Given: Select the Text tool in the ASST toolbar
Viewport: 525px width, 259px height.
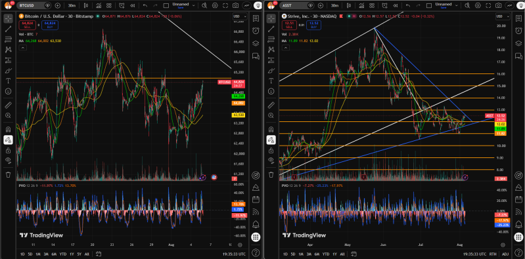Looking at the screenshot, I should point(271,81).
